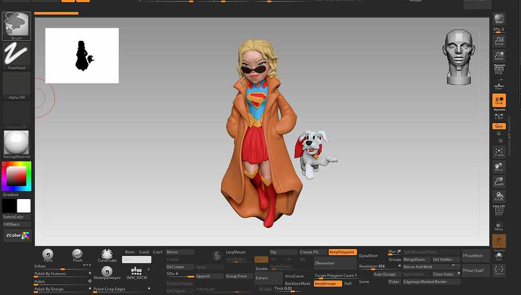Viewport: 521px width, 295px height.
Task: Select the Zoom3D navigation icon
Action: [499, 181]
